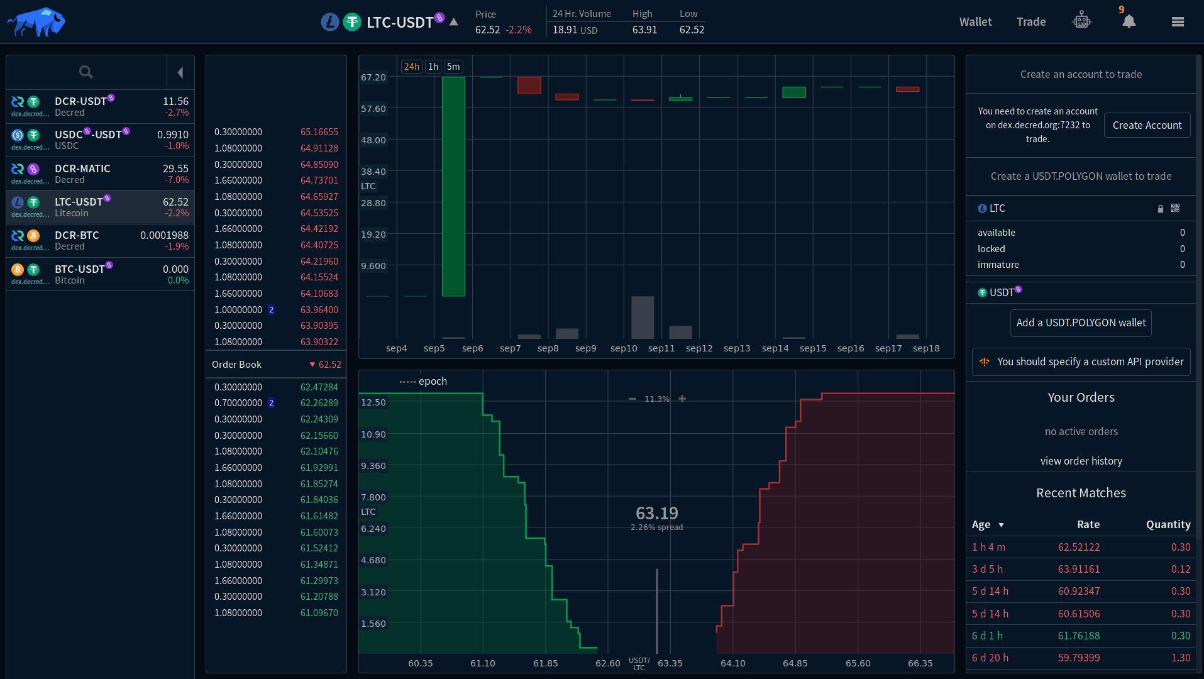The height and width of the screenshot is (679, 1204).
Task: Zoom in depth chart plus button
Action: coord(682,399)
